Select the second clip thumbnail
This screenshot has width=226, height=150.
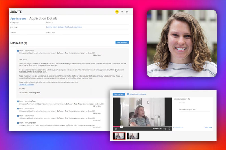(x=133, y=136)
